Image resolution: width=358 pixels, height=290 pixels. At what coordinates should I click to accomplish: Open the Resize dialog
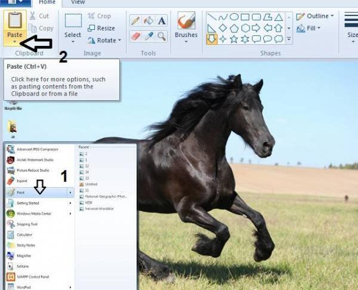[x=101, y=28]
